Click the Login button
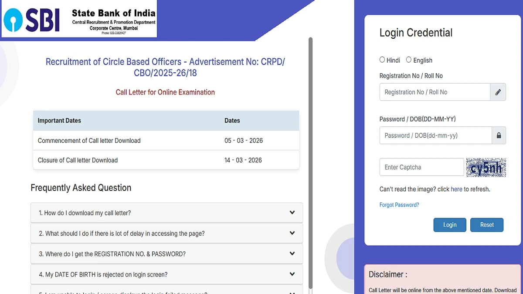Image resolution: width=523 pixels, height=294 pixels. tap(450, 225)
